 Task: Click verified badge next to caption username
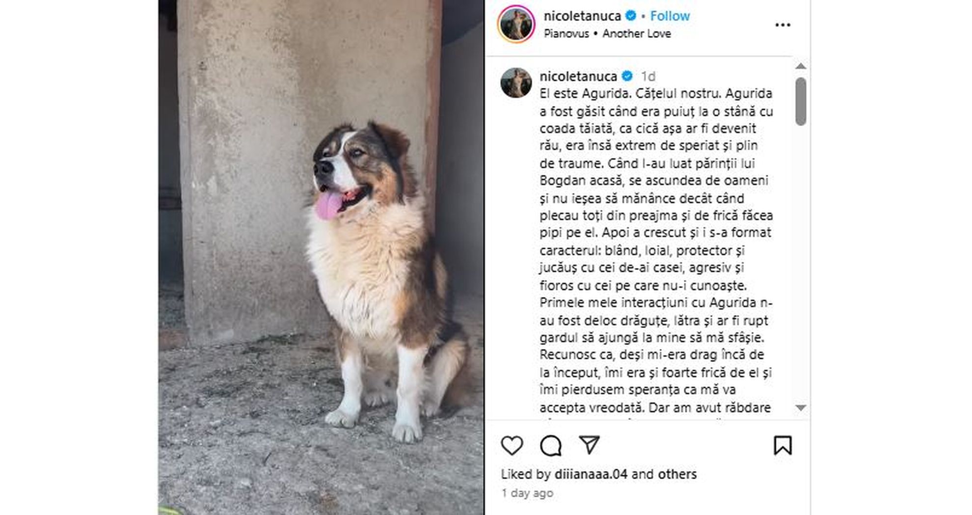[x=627, y=76]
